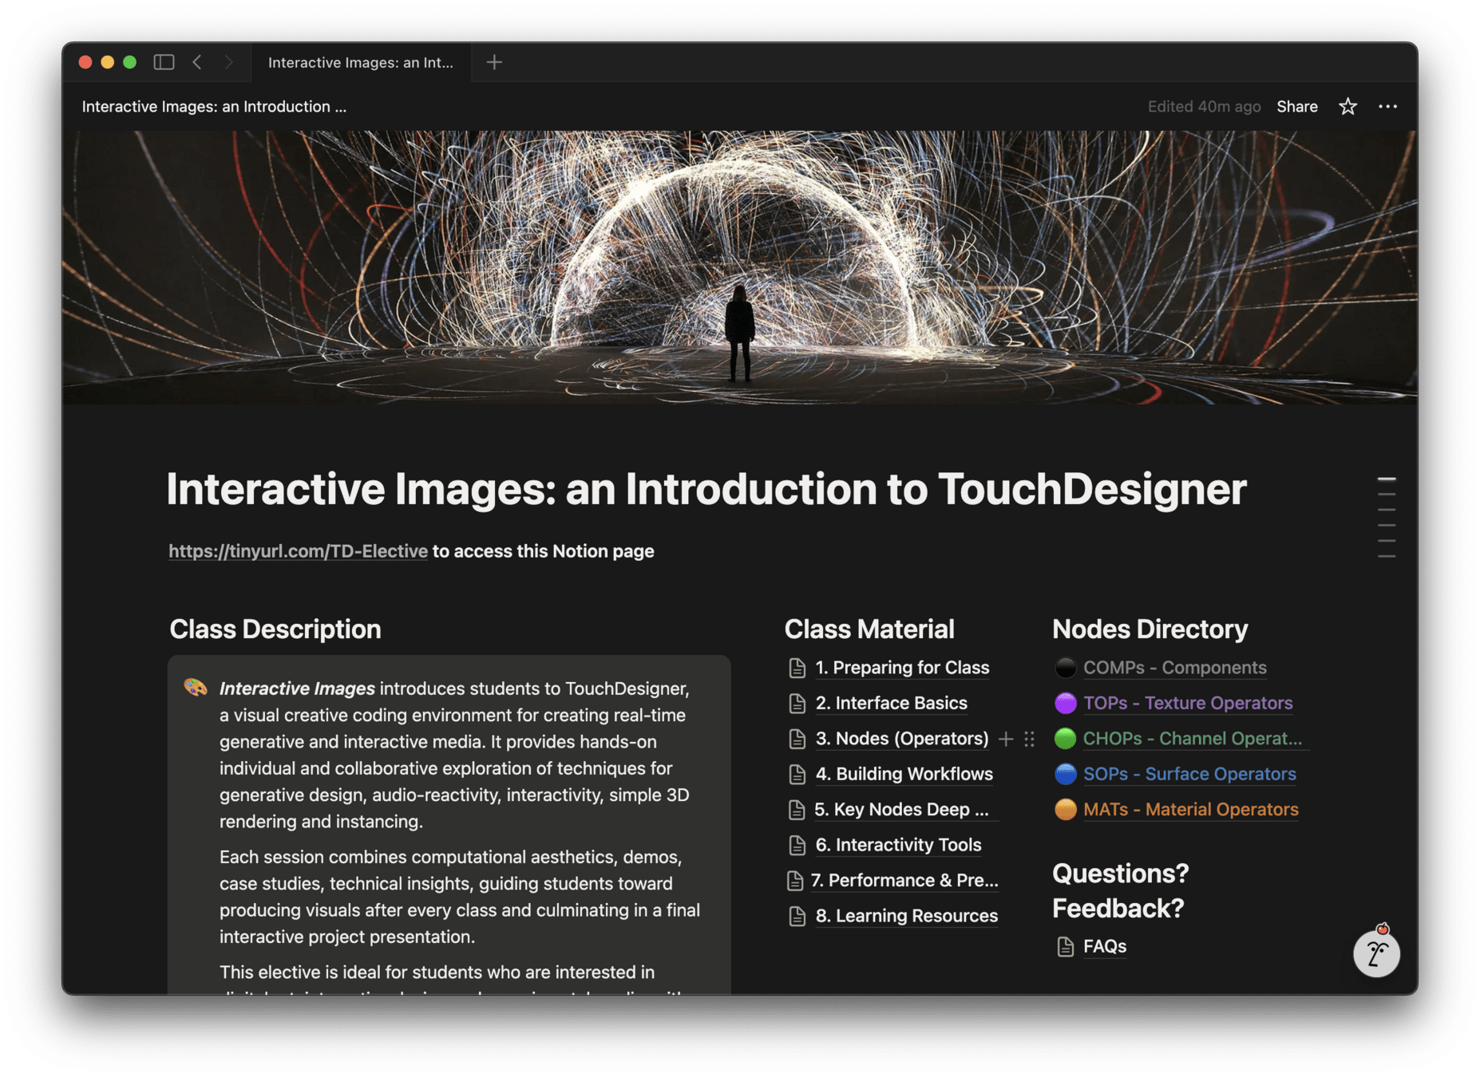Open the 5. Key Nodes Deep page
1480x1077 pixels.
901,810
